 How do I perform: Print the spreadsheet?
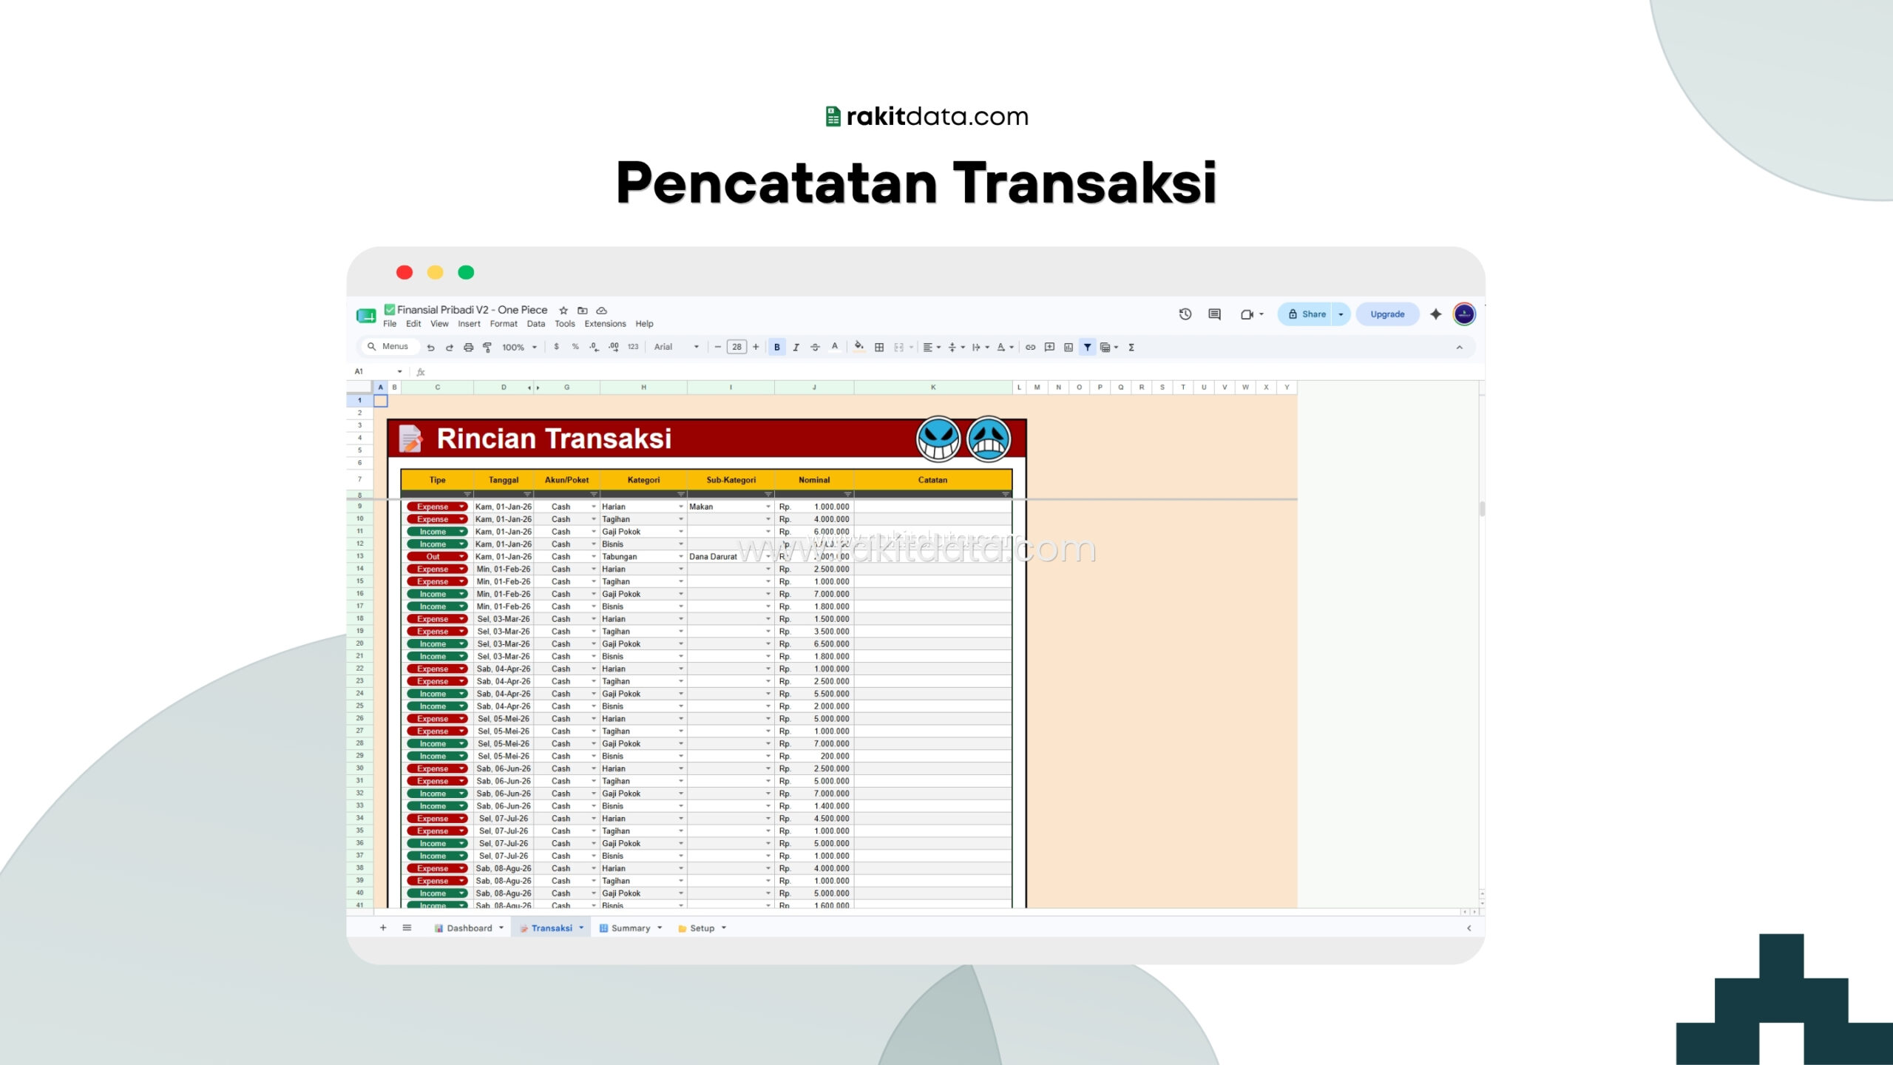[x=468, y=347]
